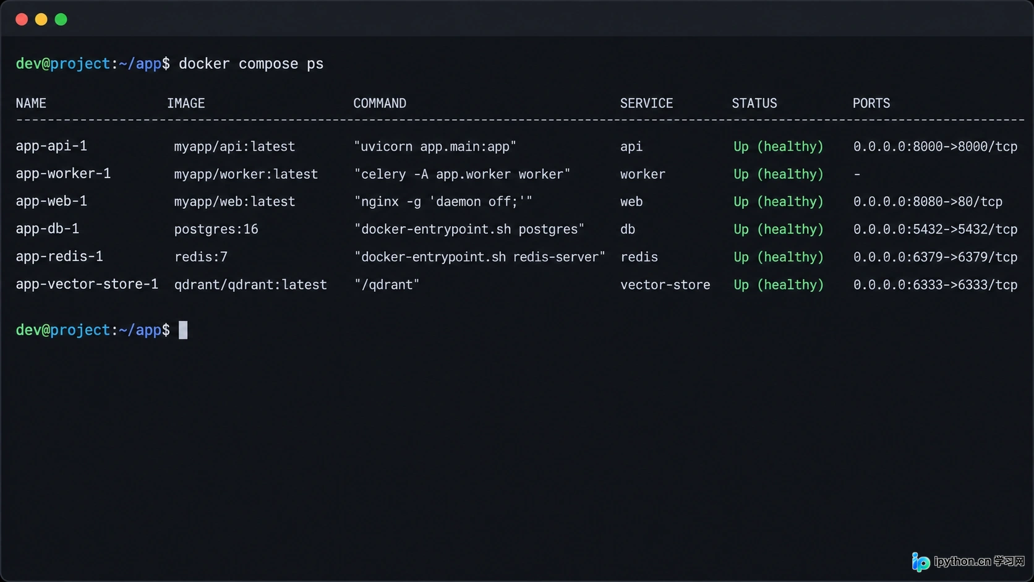
Task: Click the celery worker command text
Action: tap(463, 174)
